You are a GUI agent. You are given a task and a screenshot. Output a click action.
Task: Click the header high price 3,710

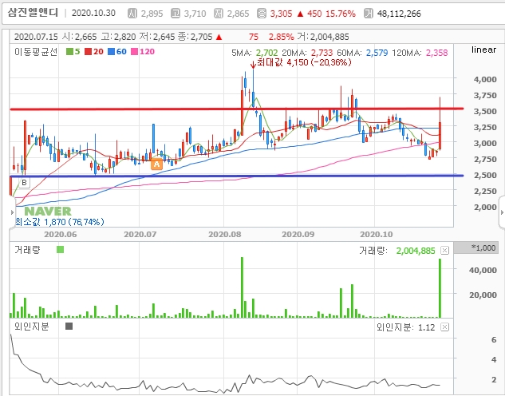pos(195,14)
